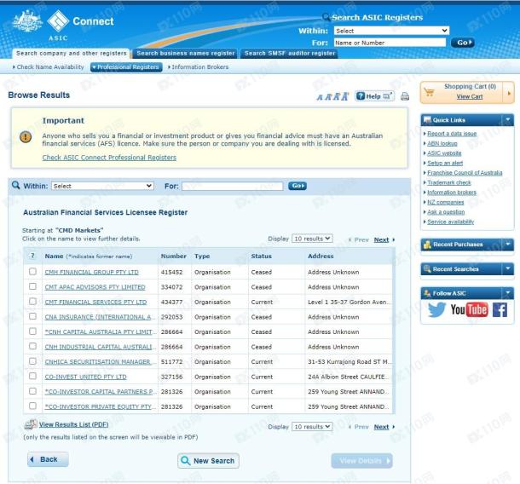Open Franchise Council of Australia link
Viewport: 520px width, 484px height.
click(465, 173)
